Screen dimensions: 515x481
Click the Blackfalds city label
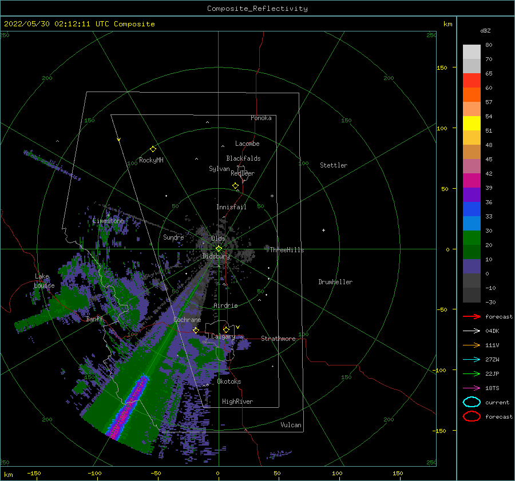[x=243, y=158]
